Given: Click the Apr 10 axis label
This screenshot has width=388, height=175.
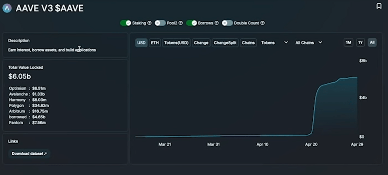Looking at the screenshot, I should pyautogui.click(x=262, y=144).
